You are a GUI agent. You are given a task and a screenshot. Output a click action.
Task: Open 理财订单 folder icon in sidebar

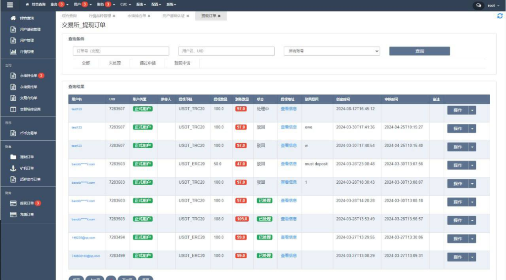pyautogui.click(x=13, y=157)
